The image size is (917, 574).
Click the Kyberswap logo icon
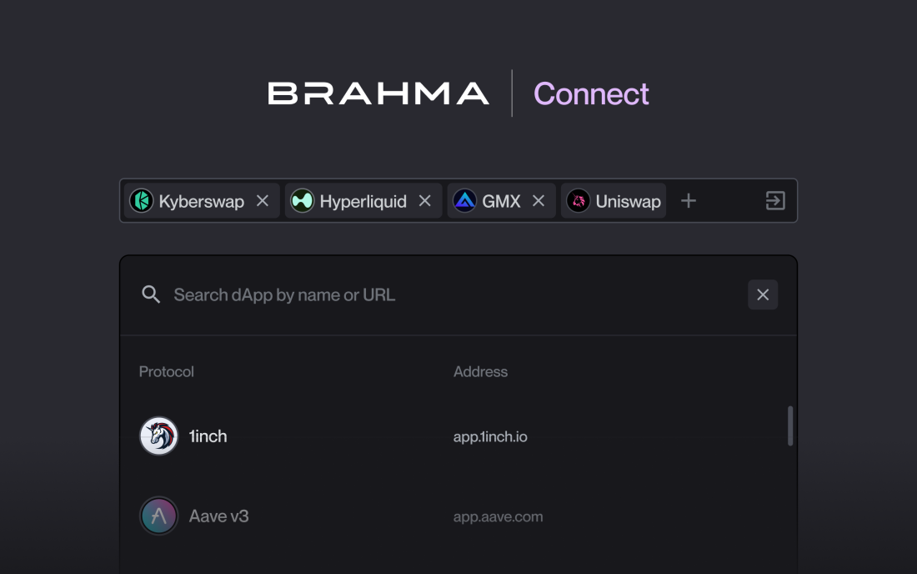(141, 201)
